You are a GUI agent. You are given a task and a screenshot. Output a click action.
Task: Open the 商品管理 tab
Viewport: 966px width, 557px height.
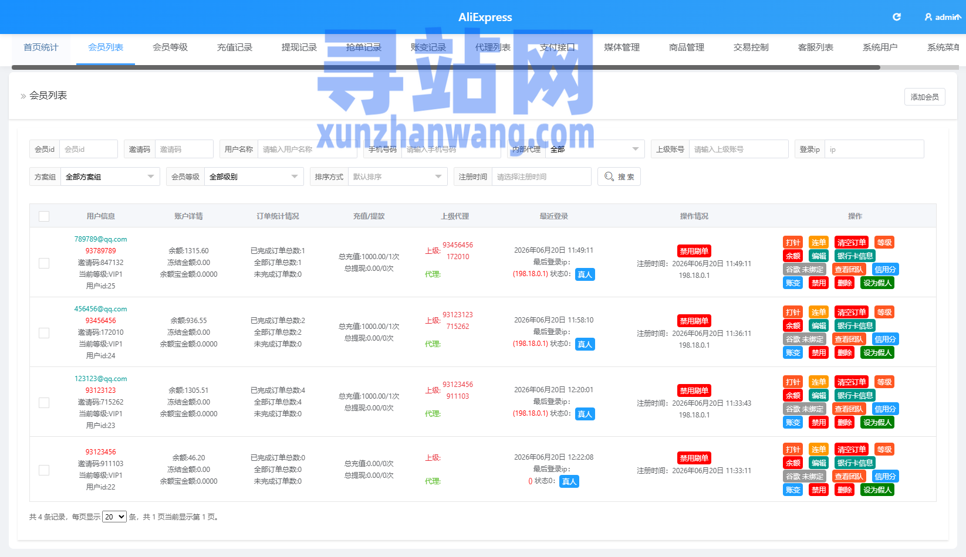click(687, 47)
